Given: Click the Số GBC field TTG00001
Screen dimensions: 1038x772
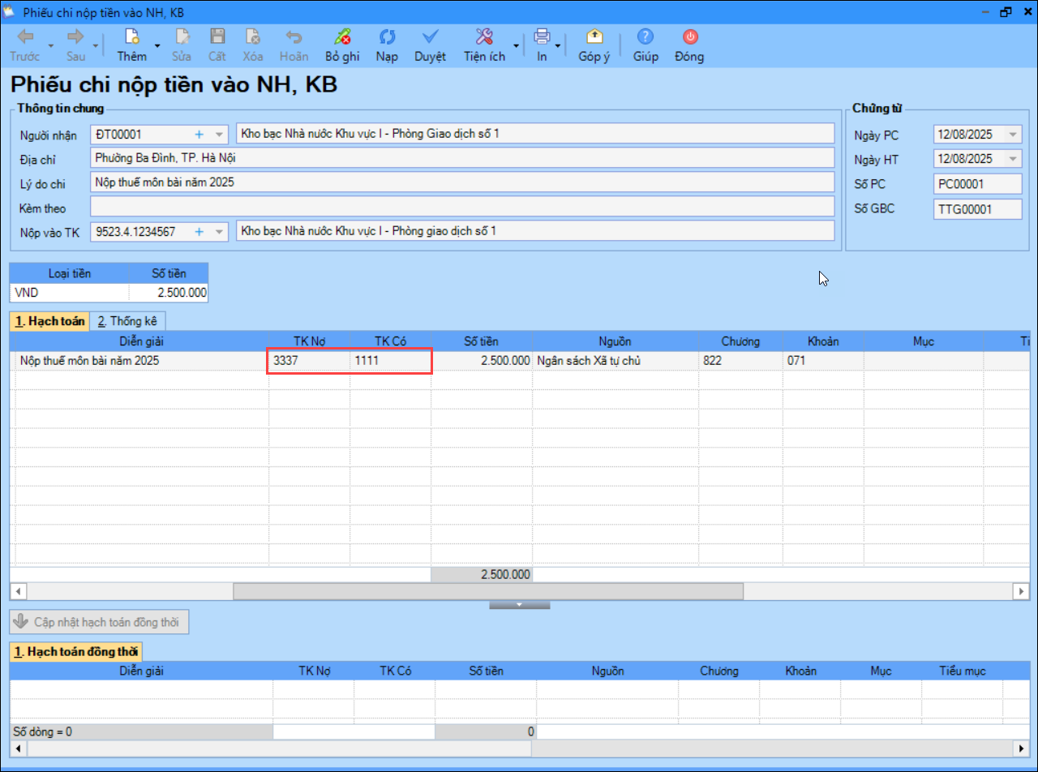Looking at the screenshot, I should (x=977, y=208).
